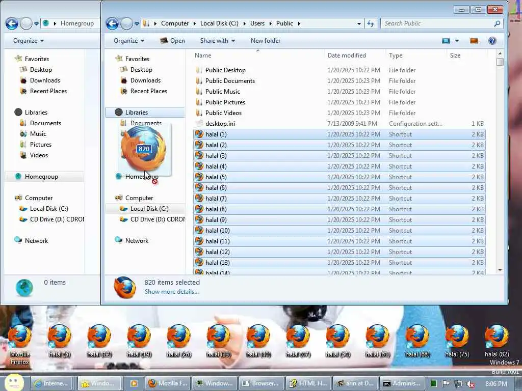This screenshot has width=522, height=391.
Task: Select Local Disk (C:) in Public window sidebar
Action: 145,209
